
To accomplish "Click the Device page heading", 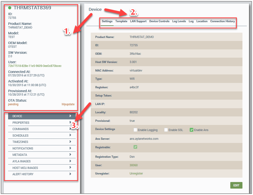I will point(95,9).
